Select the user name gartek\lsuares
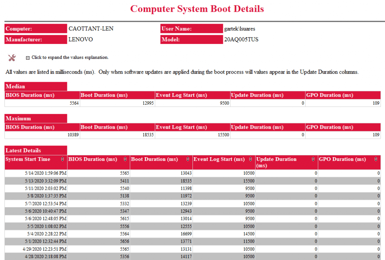This screenshot has height=260, width=385. (239, 29)
